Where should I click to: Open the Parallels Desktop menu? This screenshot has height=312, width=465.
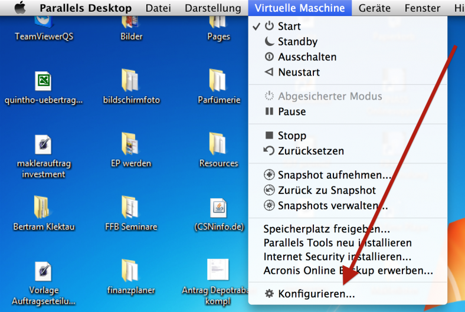pos(86,8)
